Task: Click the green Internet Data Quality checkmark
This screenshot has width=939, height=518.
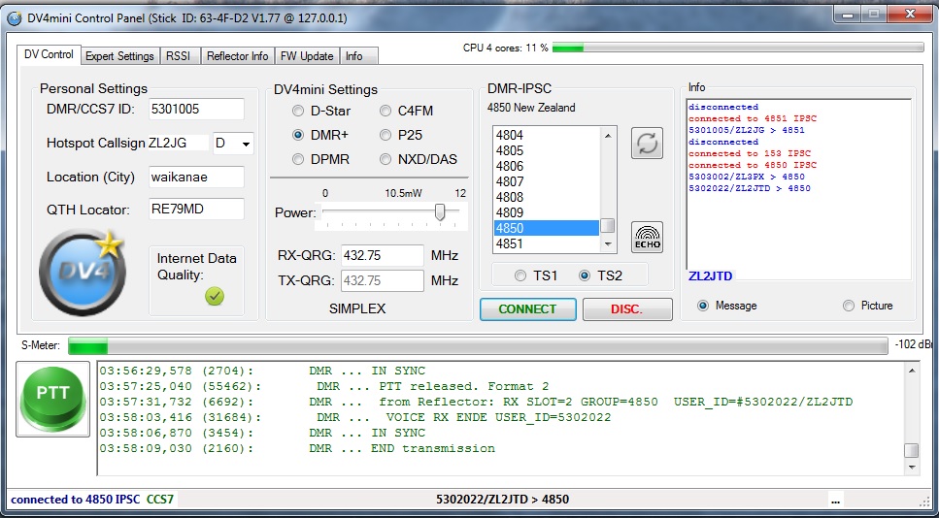Action: click(215, 296)
